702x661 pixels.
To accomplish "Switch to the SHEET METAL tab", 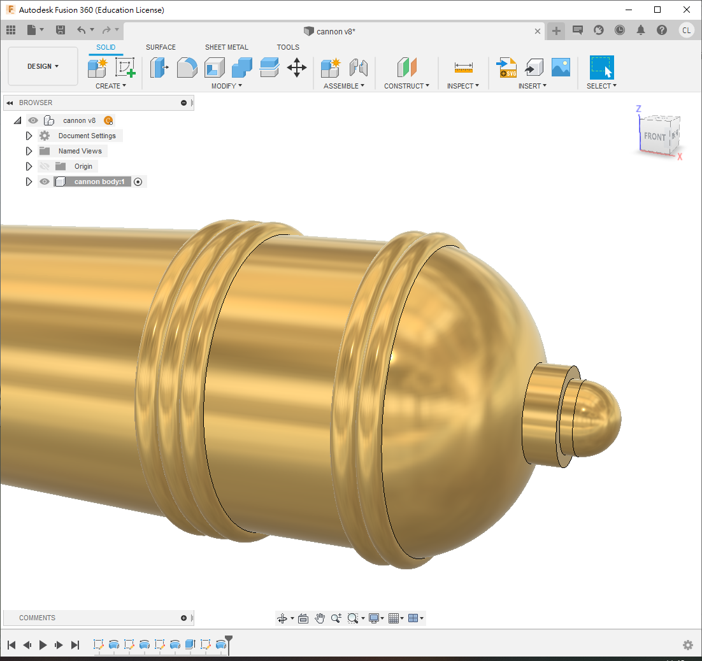I will tap(226, 47).
